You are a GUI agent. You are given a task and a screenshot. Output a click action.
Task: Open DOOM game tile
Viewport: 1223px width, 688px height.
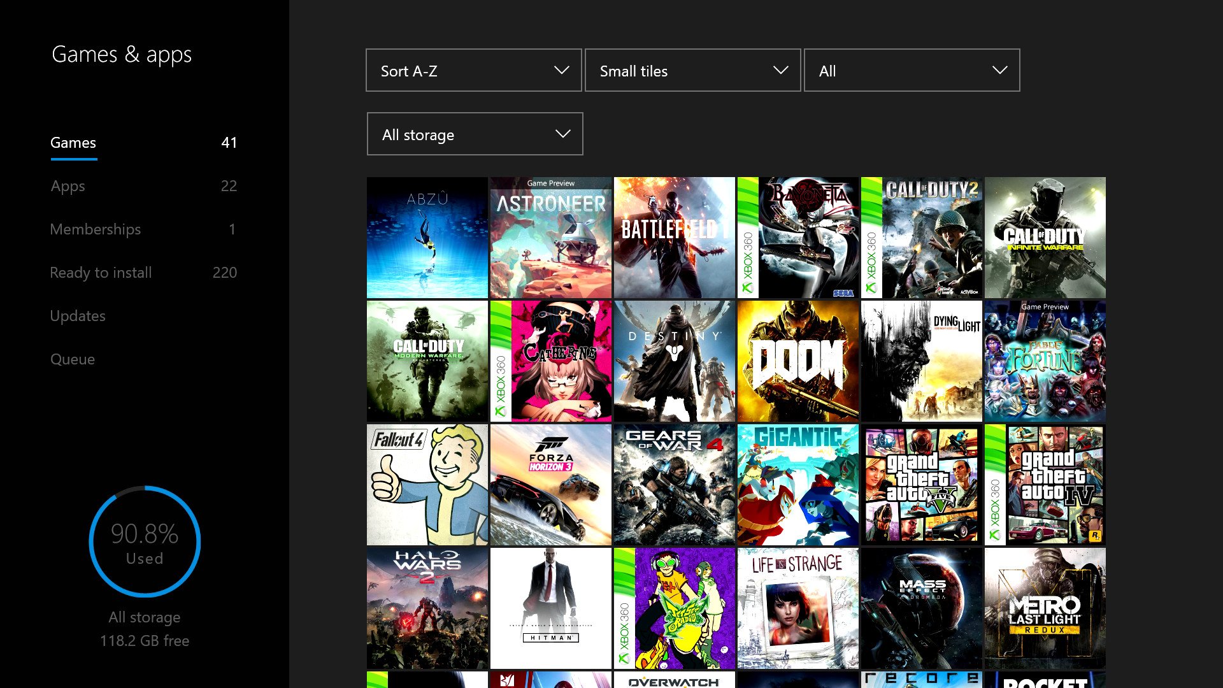798,361
